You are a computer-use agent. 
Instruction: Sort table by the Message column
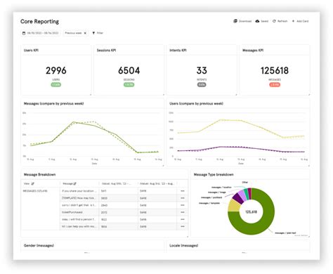point(74,184)
